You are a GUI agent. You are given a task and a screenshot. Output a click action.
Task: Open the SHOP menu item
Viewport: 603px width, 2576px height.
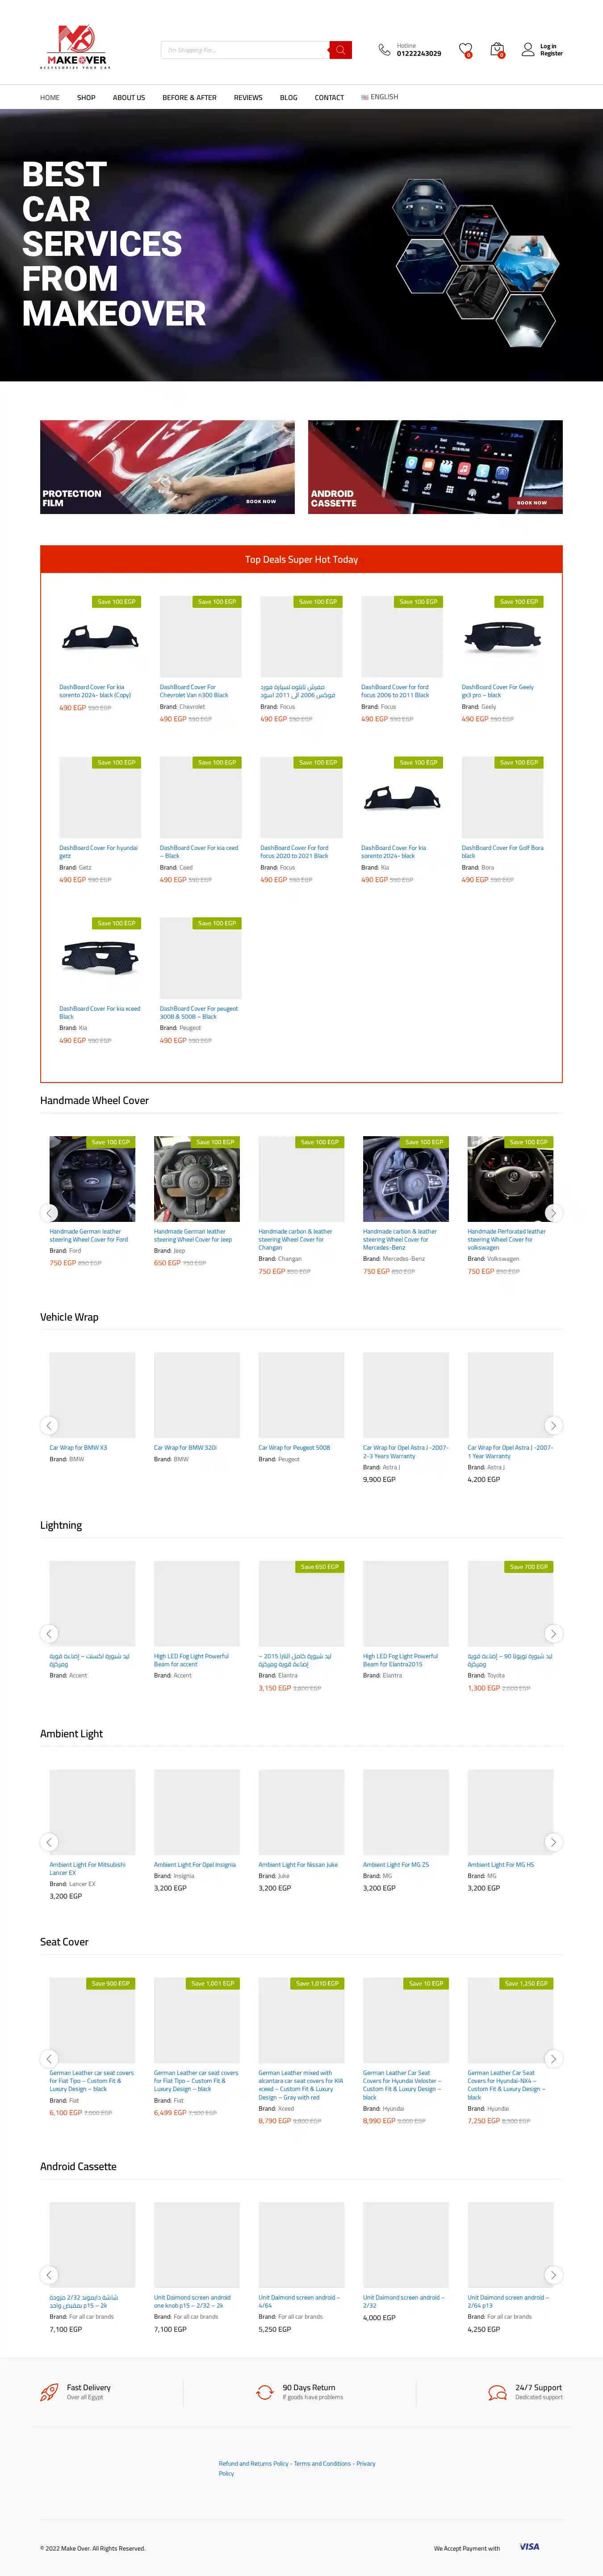click(86, 98)
